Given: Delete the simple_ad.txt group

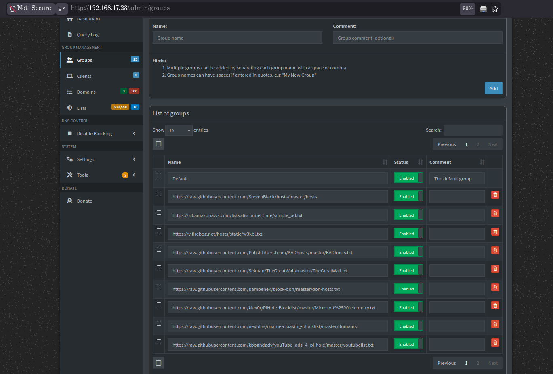Looking at the screenshot, I should tap(495, 213).
